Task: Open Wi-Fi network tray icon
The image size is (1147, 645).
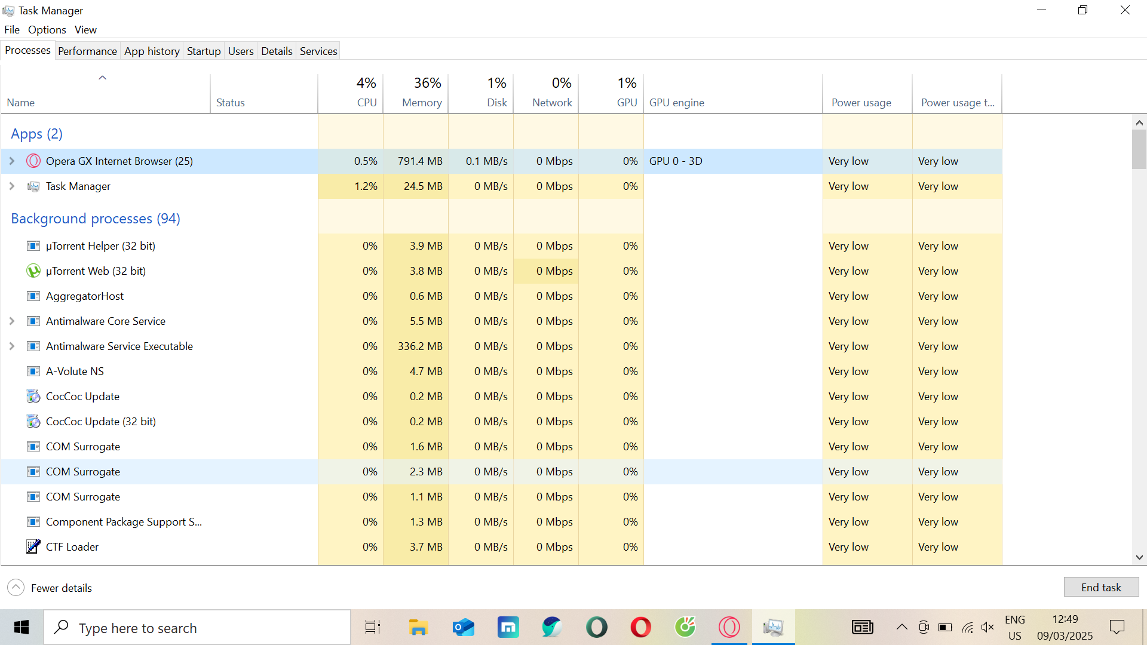Action: (967, 628)
